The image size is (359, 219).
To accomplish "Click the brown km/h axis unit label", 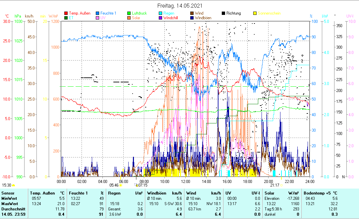I will (29, 16).
